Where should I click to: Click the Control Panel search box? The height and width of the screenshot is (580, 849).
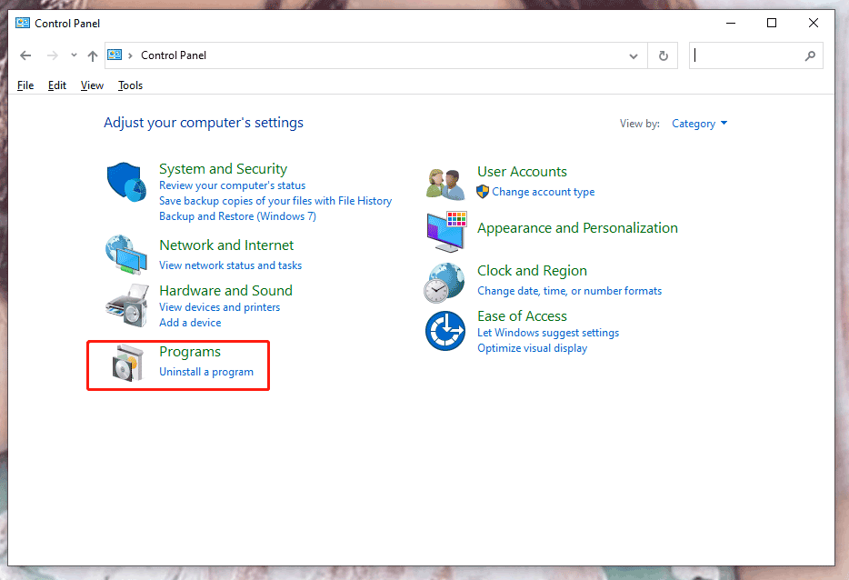(x=756, y=55)
